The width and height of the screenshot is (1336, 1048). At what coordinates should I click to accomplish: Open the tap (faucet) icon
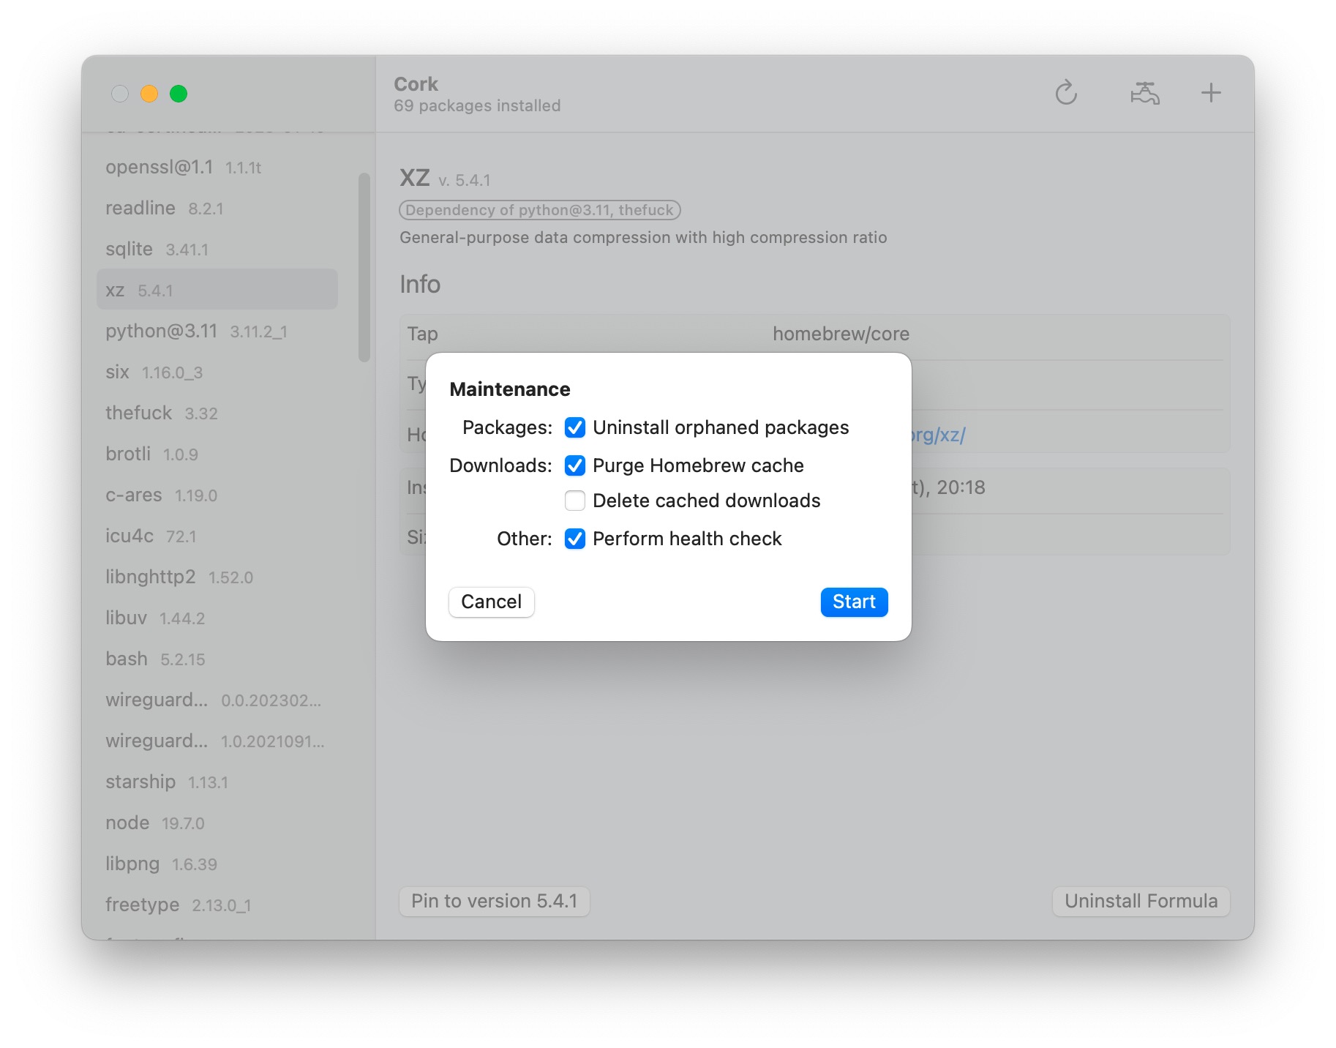1144,93
